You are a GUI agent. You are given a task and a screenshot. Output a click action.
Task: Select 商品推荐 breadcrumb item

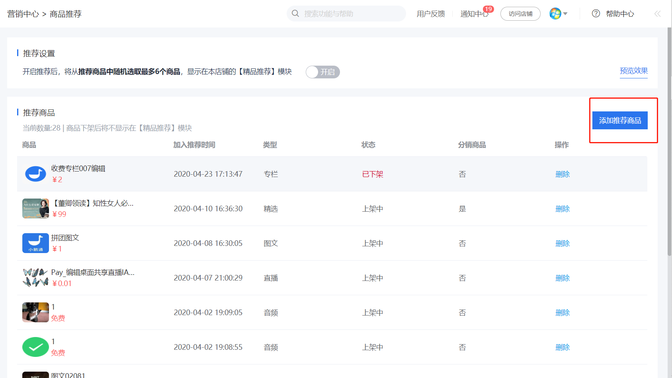[x=66, y=14]
